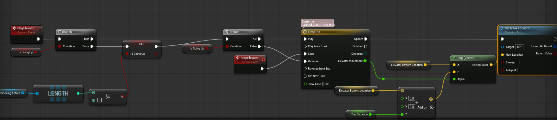The height and width of the screenshot is (120, 557).
Task: Click the vector add Y value field
Action: coord(412,107)
